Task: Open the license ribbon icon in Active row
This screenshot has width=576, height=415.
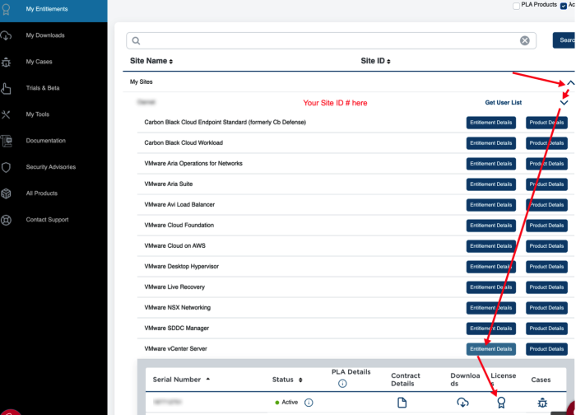Action: [x=501, y=403]
